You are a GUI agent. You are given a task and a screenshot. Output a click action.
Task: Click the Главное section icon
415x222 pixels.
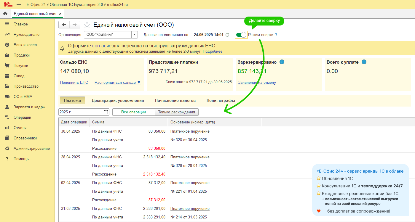point(7,24)
